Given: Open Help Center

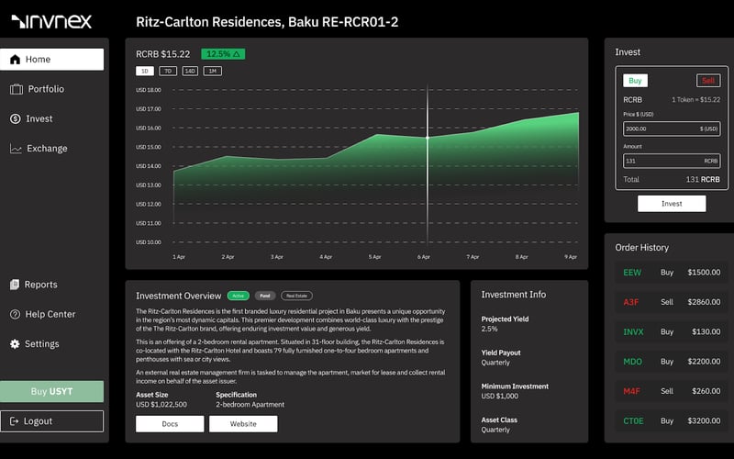Looking at the screenshot, I should [x=52, y=314].
